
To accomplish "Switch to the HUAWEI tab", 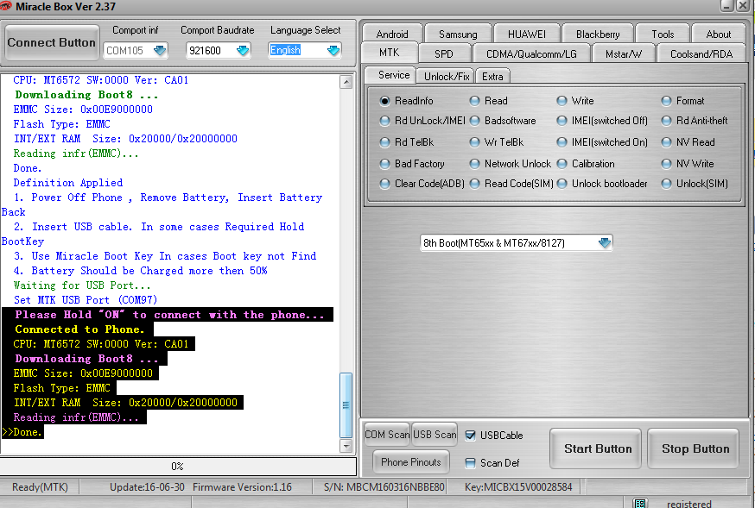I will [527, 34].
